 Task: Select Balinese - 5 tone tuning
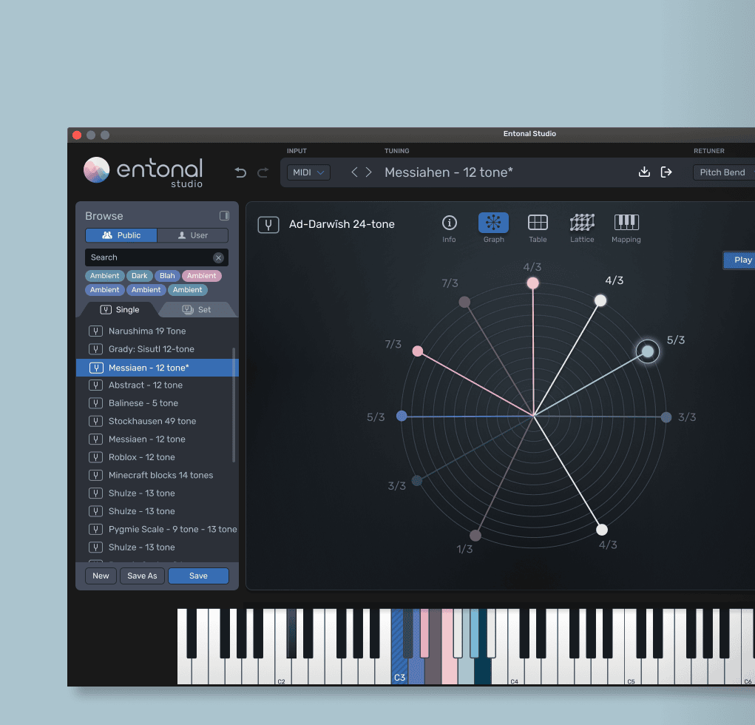(157, 403)
